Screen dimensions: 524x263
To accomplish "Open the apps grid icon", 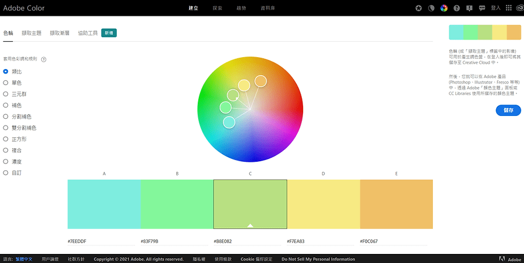I will [x=509, y=8].
